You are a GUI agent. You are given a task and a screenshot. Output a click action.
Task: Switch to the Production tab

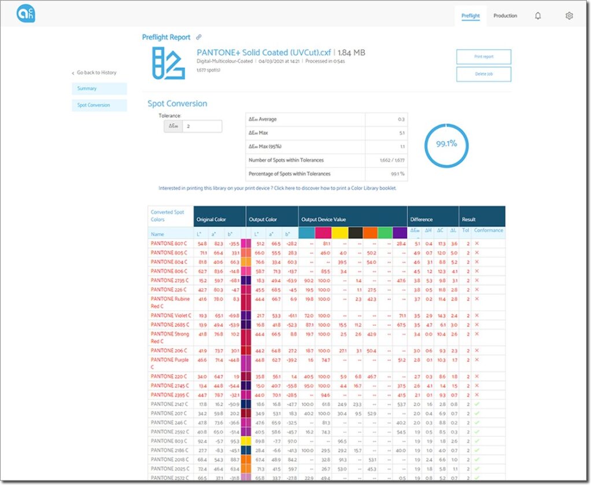[x=505, y=16]
